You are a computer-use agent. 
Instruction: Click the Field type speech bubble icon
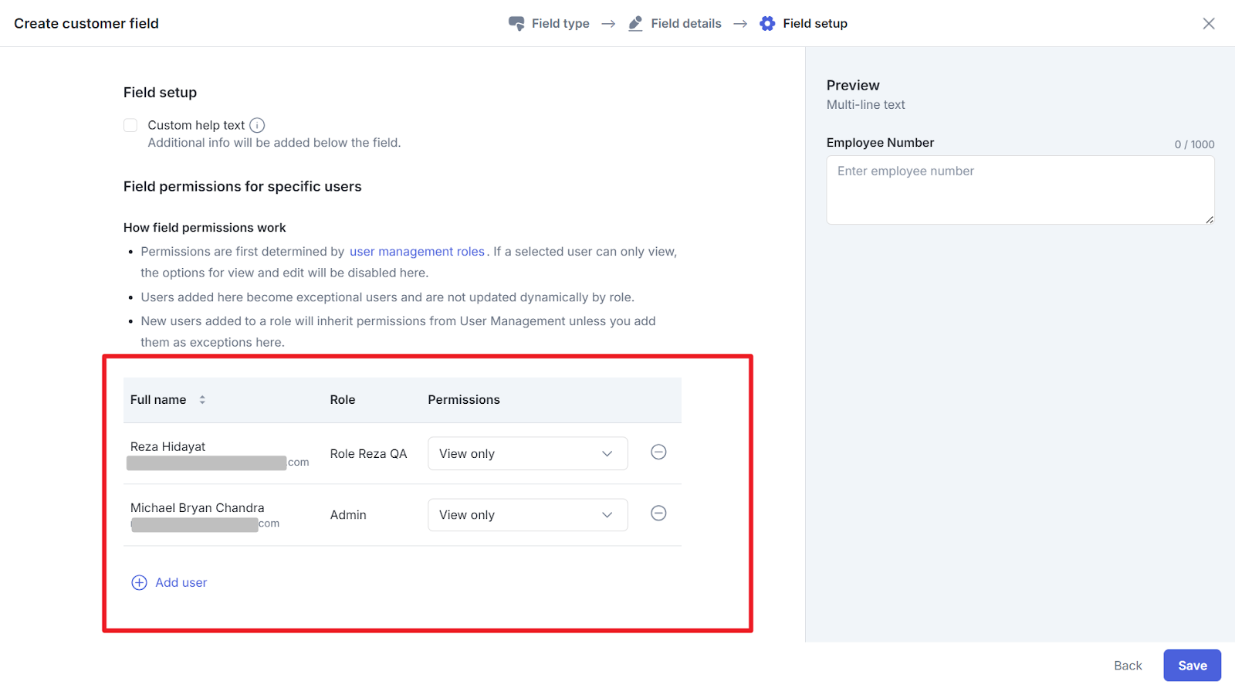pyautogui.click(x=516, y=24)
